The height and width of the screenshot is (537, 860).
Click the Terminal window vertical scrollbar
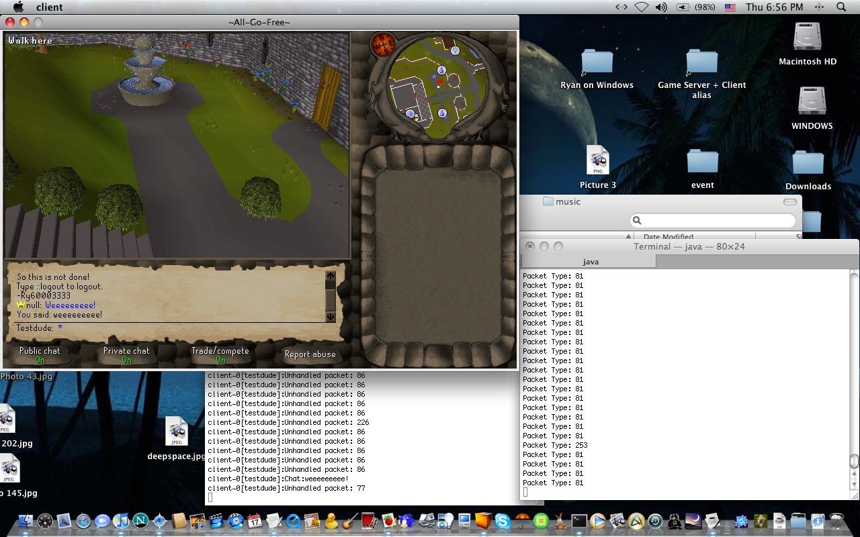click(854, 379)
